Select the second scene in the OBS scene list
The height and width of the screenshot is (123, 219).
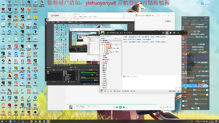(x=54, y=73)
